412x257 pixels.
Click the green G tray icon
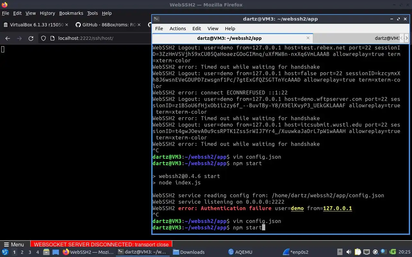(x=393, y=252)
